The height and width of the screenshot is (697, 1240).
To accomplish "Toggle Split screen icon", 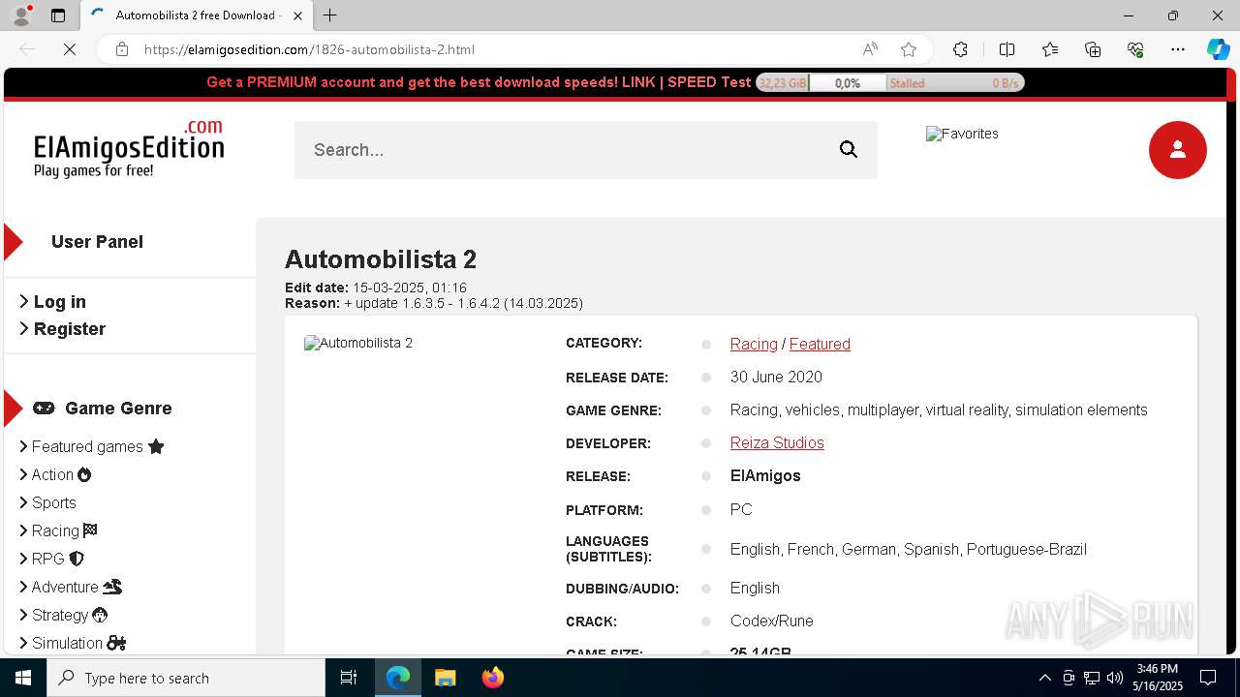I will (1007, 49).
